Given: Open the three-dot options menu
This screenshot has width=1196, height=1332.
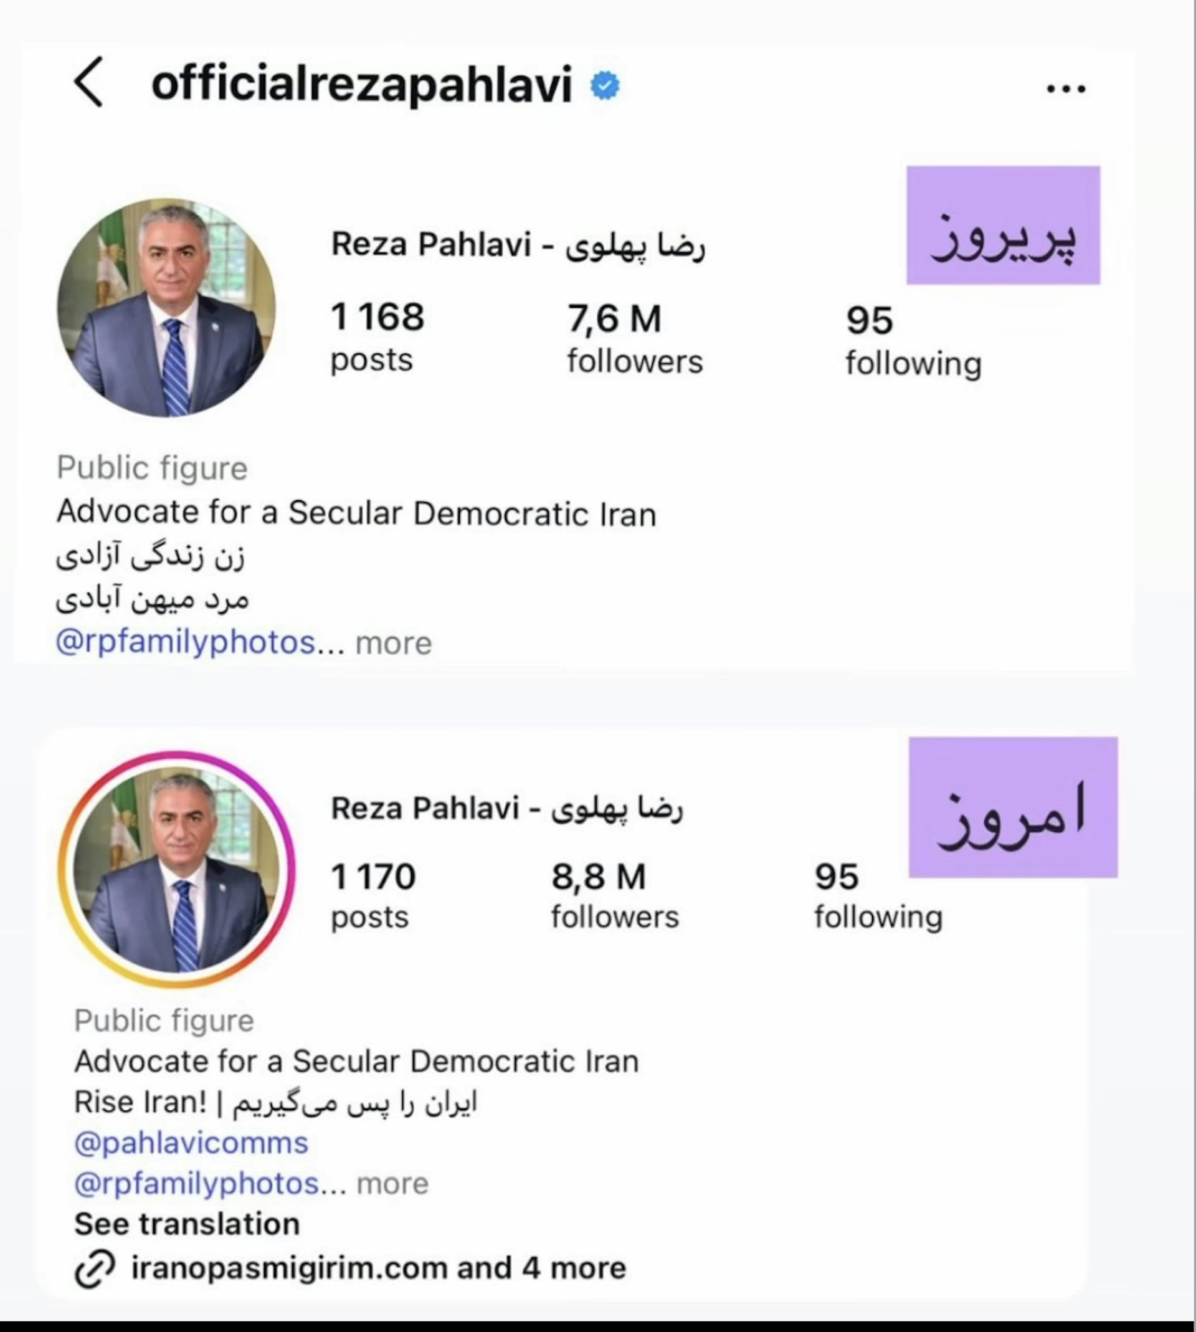Looking at the screenshot, I should click(x=1066, y=88).
